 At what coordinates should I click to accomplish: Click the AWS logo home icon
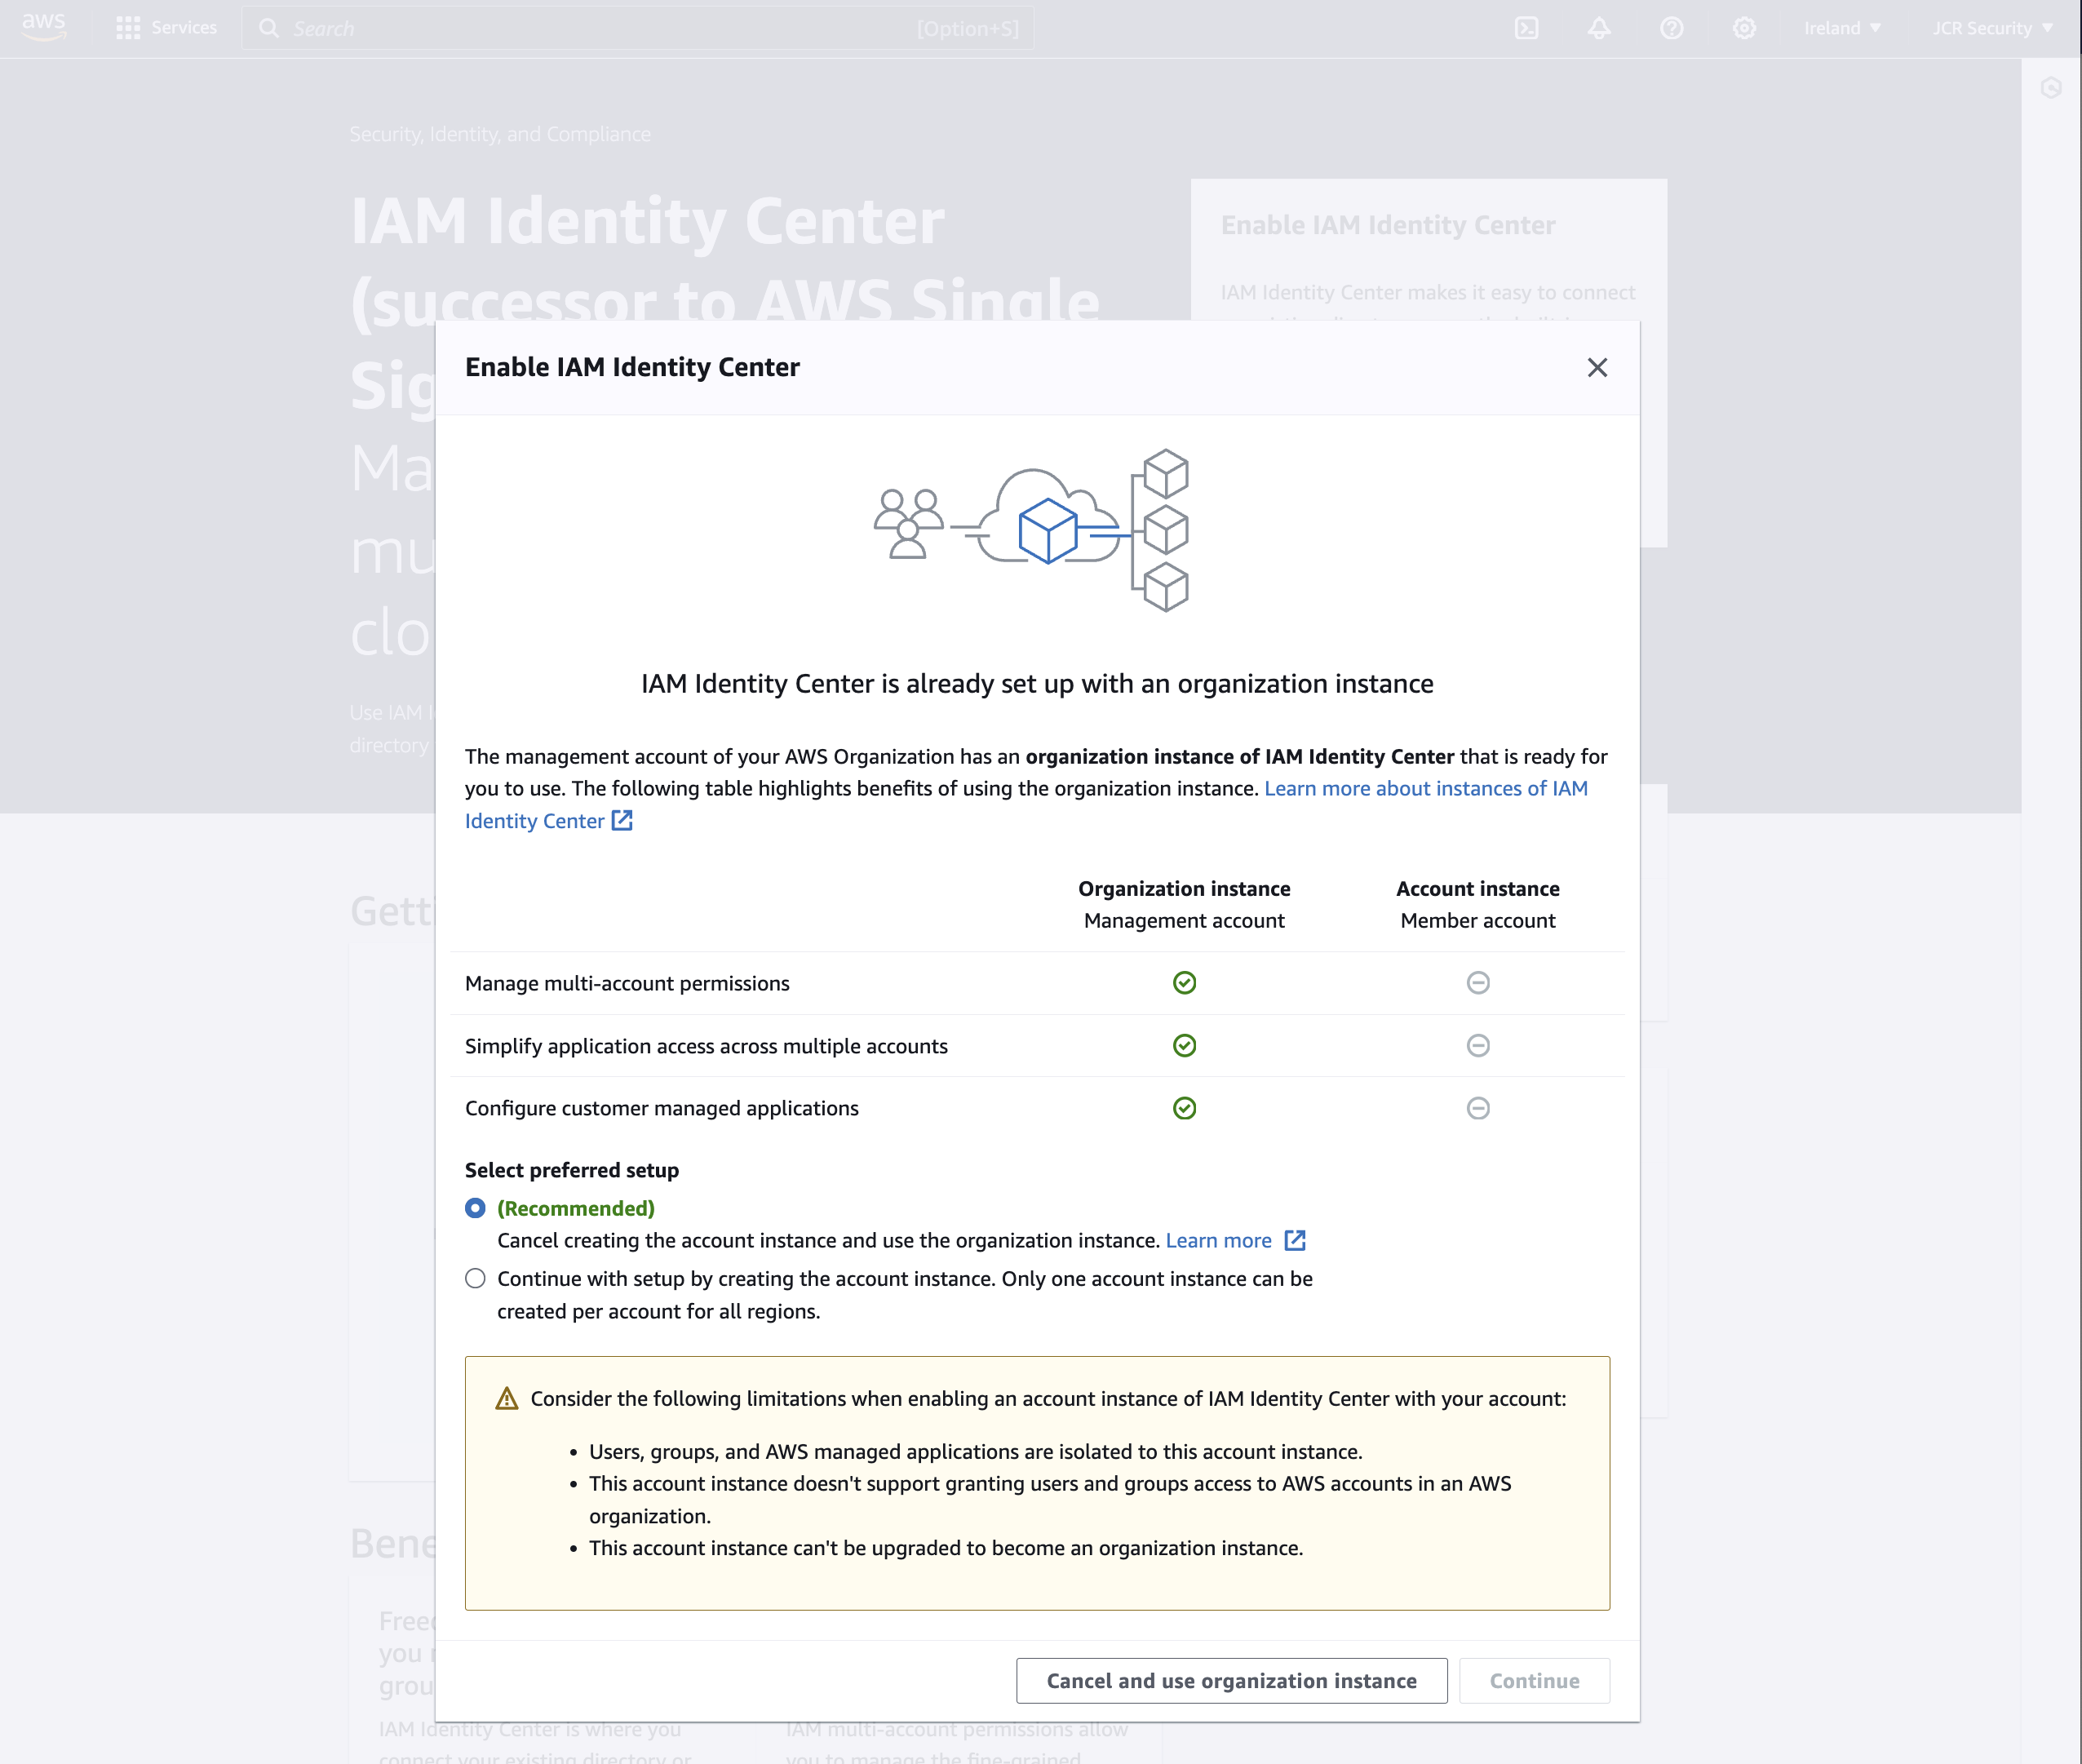[44, 27]
